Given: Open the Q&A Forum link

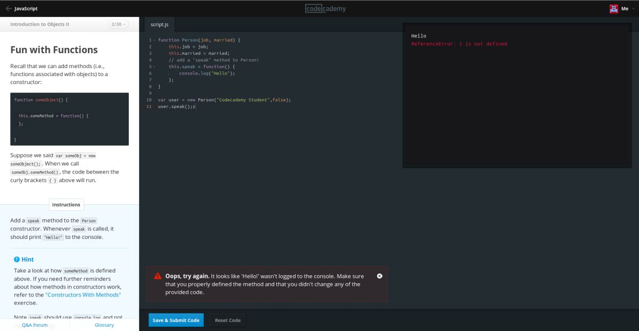Looking at the screenshot, I should [35, 325].
